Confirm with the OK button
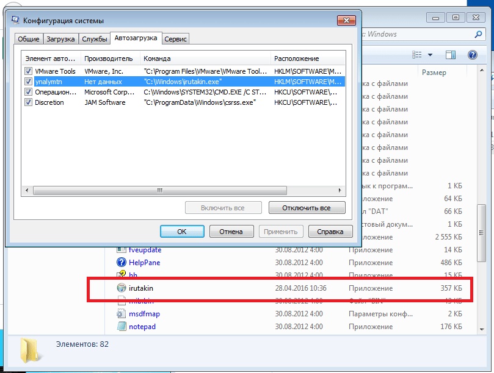 (182, 232)
